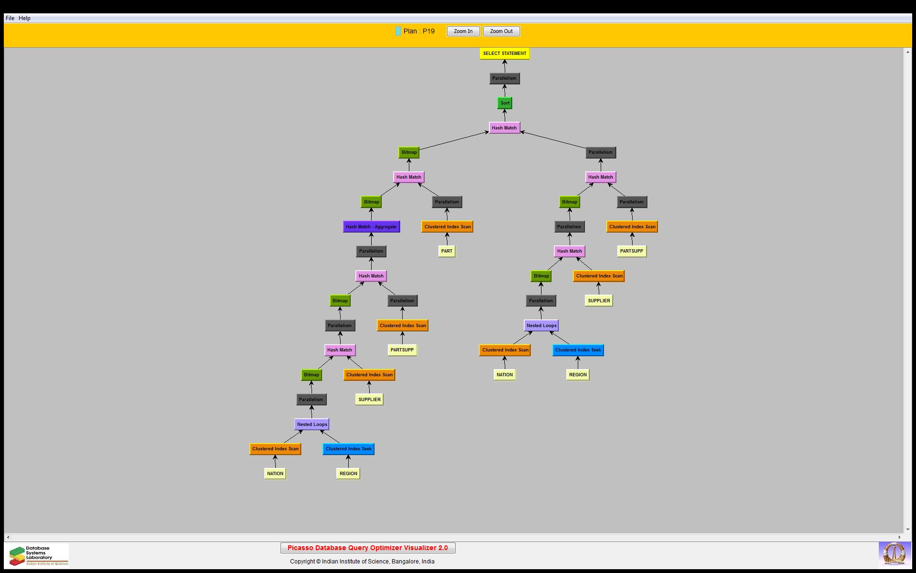Click the scroll-up arrow of vertical scrollbar
This screenshot has height=573, width=916.
coord(907,52)
